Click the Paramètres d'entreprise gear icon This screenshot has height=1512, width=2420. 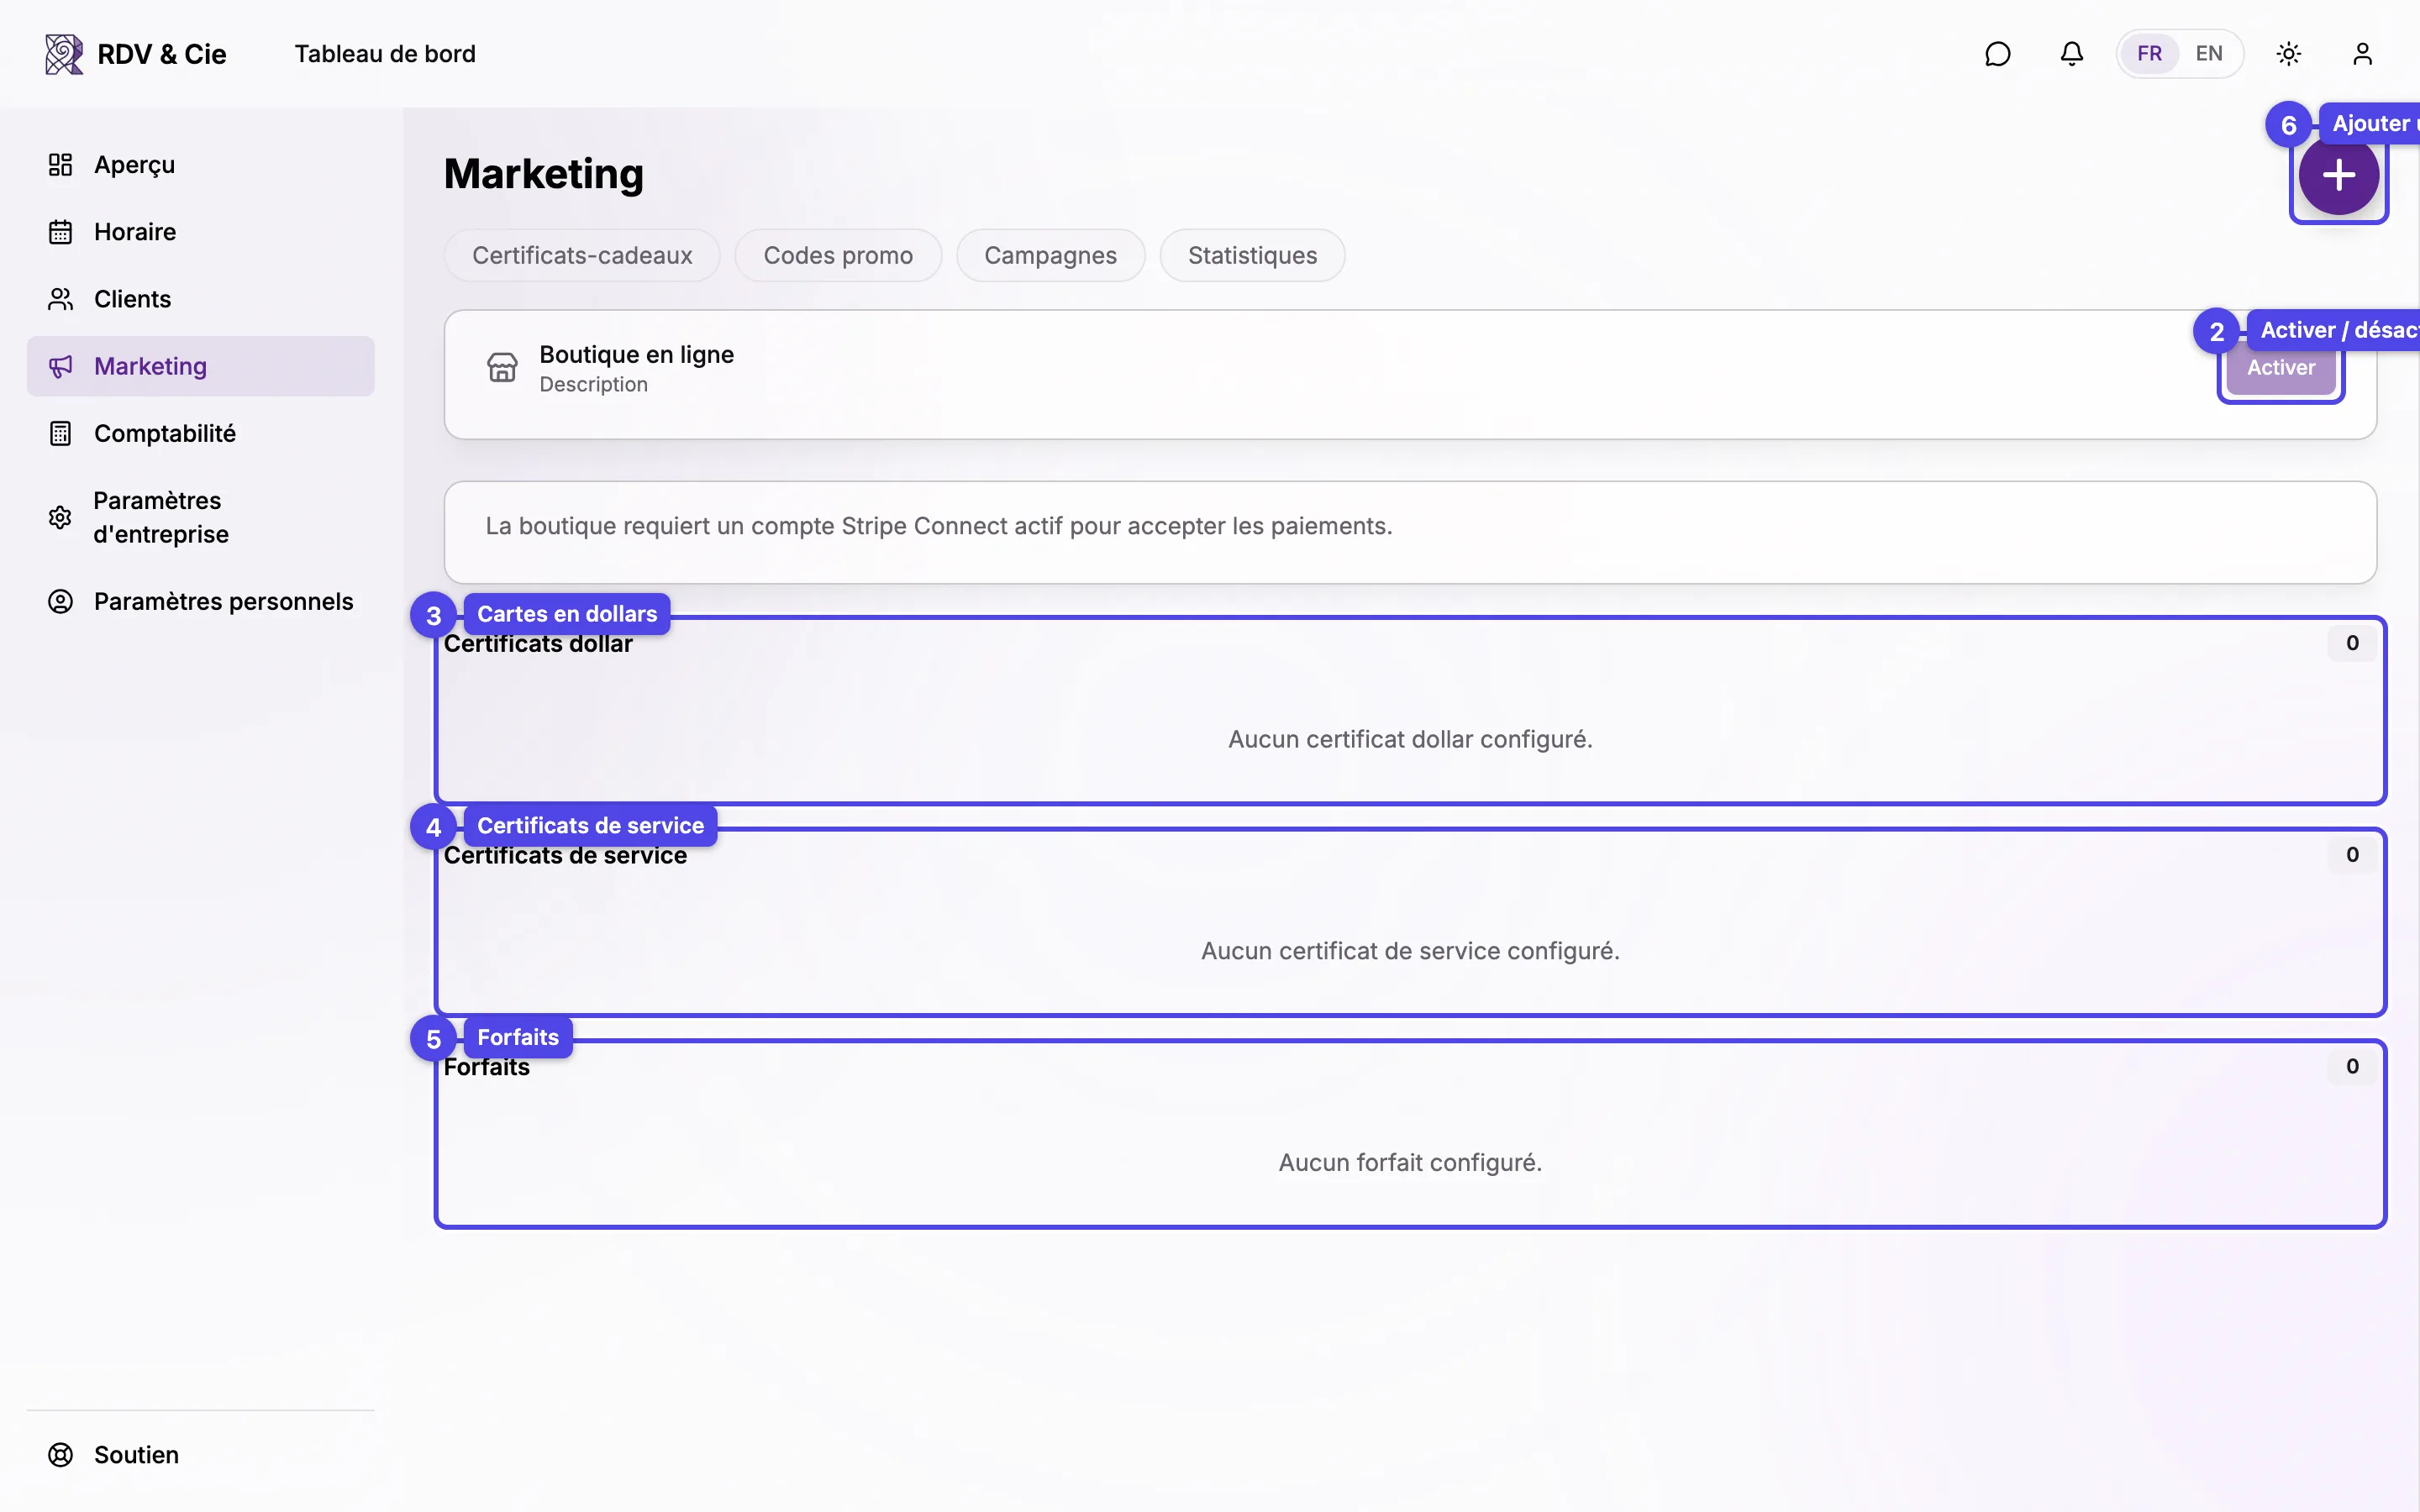(60, 517)
